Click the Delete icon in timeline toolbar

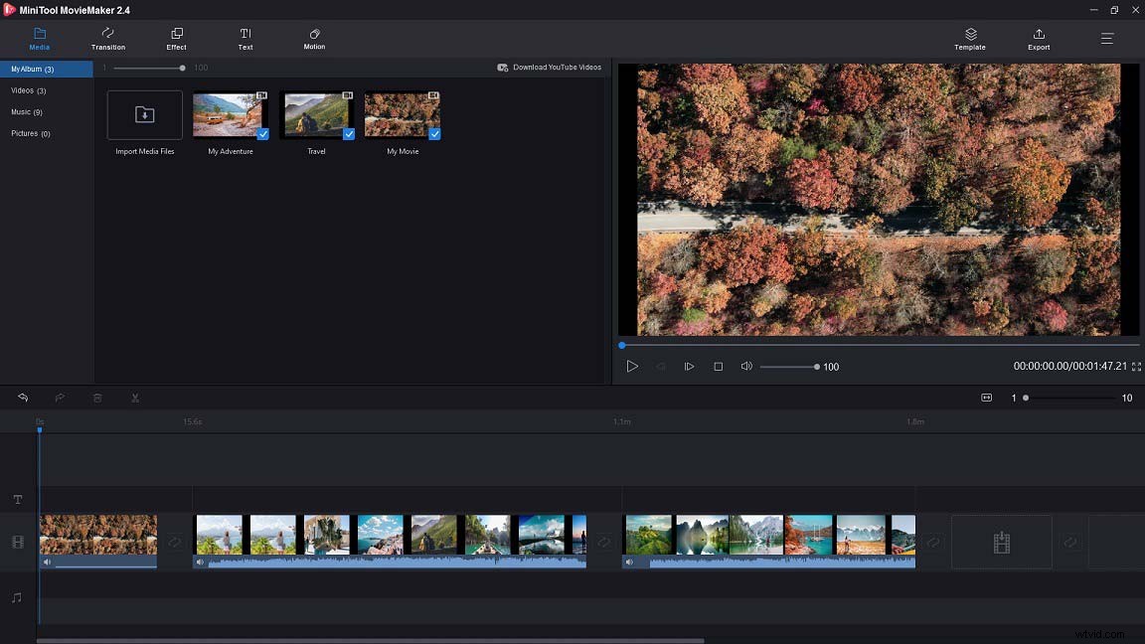[97, 397]
